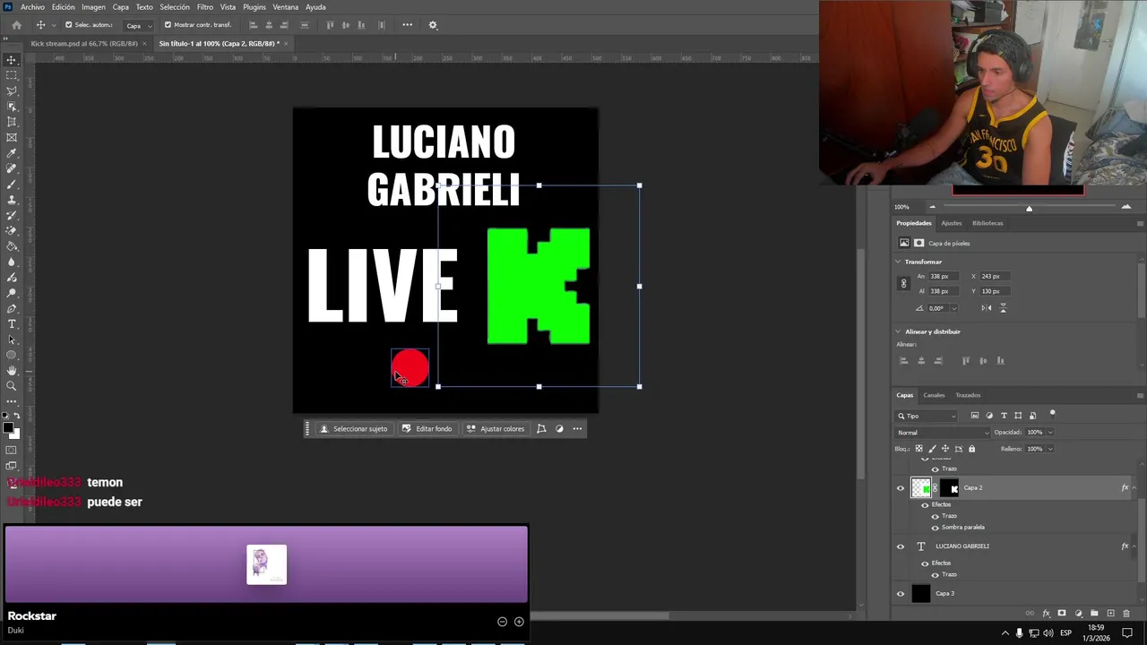Create a new group folder icon
Image resolution: width=1147 pixels, height=645 pixels.
pyautogui.click(x=1094, y=614)
